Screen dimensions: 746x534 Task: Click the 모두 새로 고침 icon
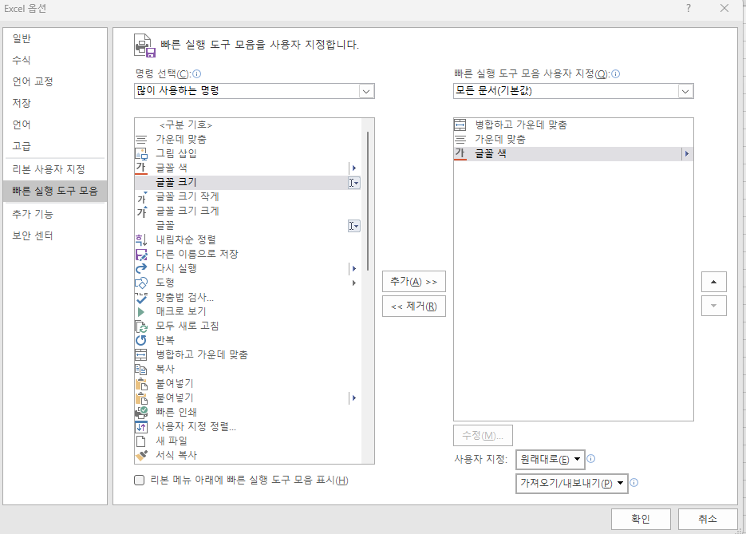tap(141, 326)
